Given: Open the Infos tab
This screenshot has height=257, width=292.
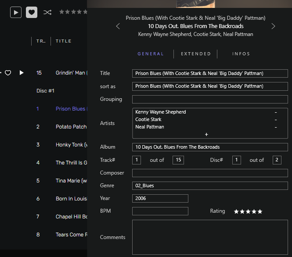Looking at the screenshot, I should point(241,54).
